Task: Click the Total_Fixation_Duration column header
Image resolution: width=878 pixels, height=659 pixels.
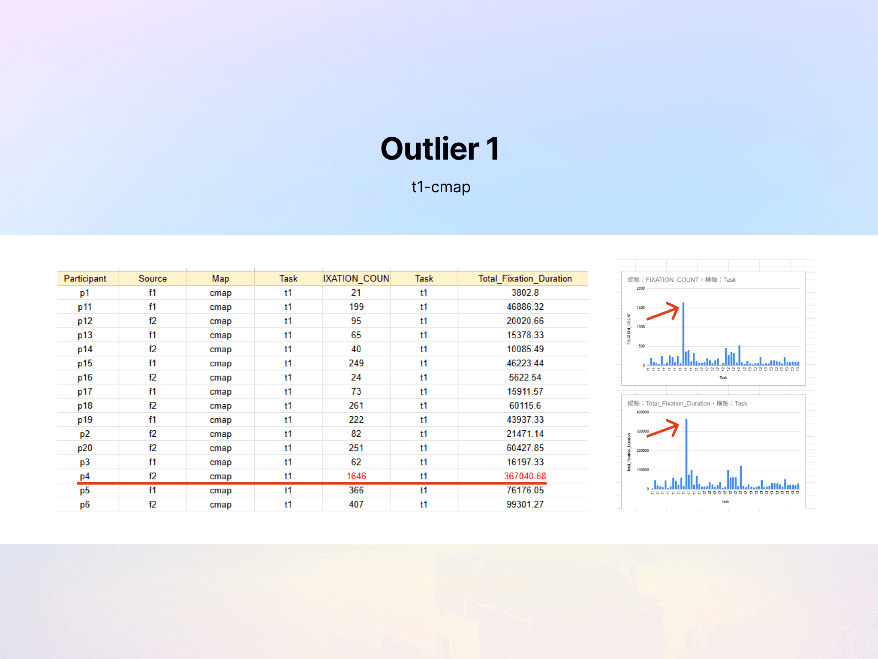Action: click(525, 278)
